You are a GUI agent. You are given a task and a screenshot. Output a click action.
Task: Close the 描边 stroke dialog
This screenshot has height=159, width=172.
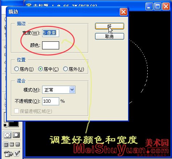pos(123,12)
